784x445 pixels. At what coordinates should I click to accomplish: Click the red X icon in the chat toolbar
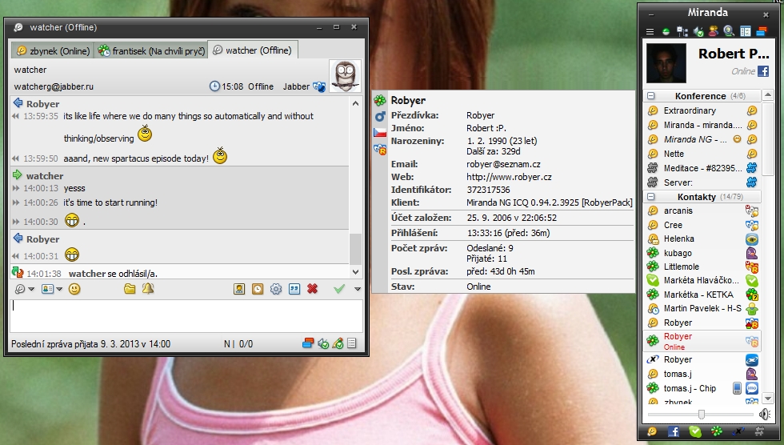[x=313, y=289]
